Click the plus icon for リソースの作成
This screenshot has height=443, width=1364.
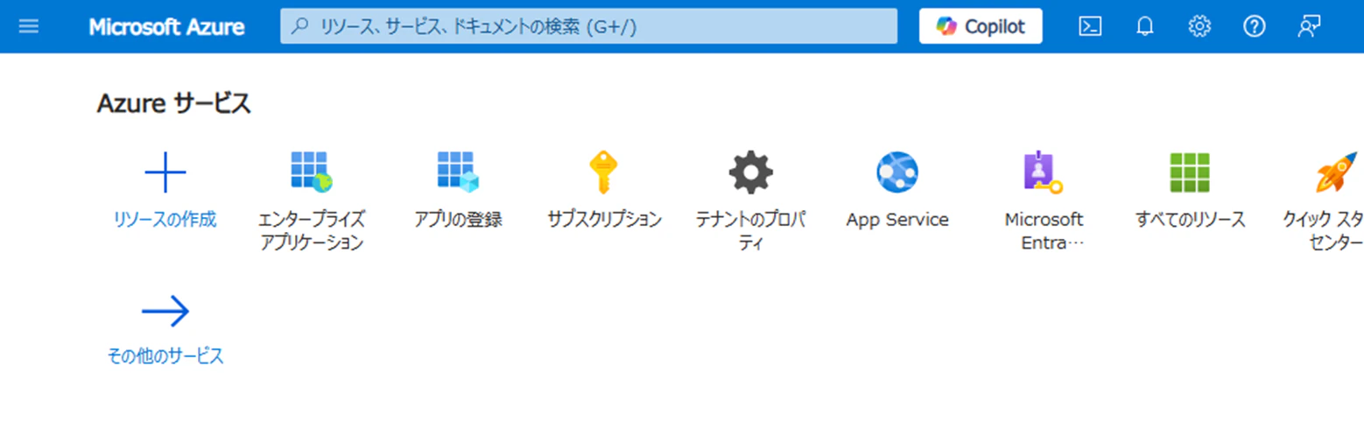click(165, 172)
